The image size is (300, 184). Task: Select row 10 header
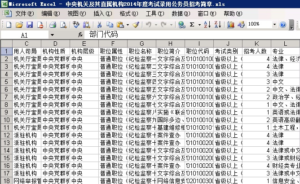pos(6,120)
